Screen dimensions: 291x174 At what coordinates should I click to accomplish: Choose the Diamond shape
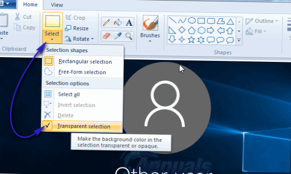click(x=182, y=30)
